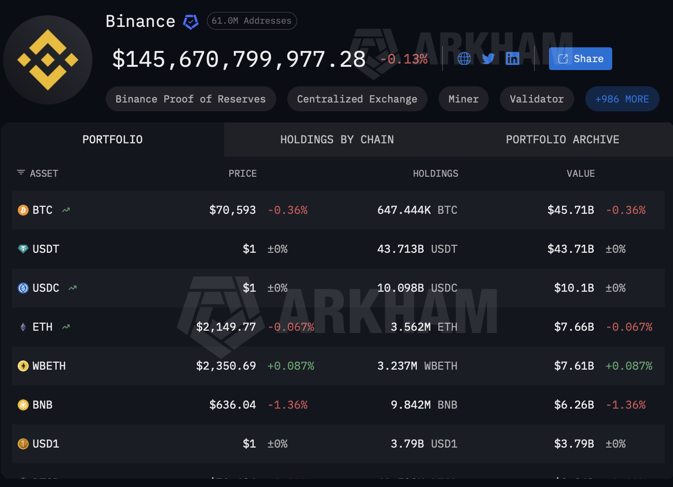673x487 pixels.
Task: Click the verified badge next to Binance
Action: coord(191,21)
